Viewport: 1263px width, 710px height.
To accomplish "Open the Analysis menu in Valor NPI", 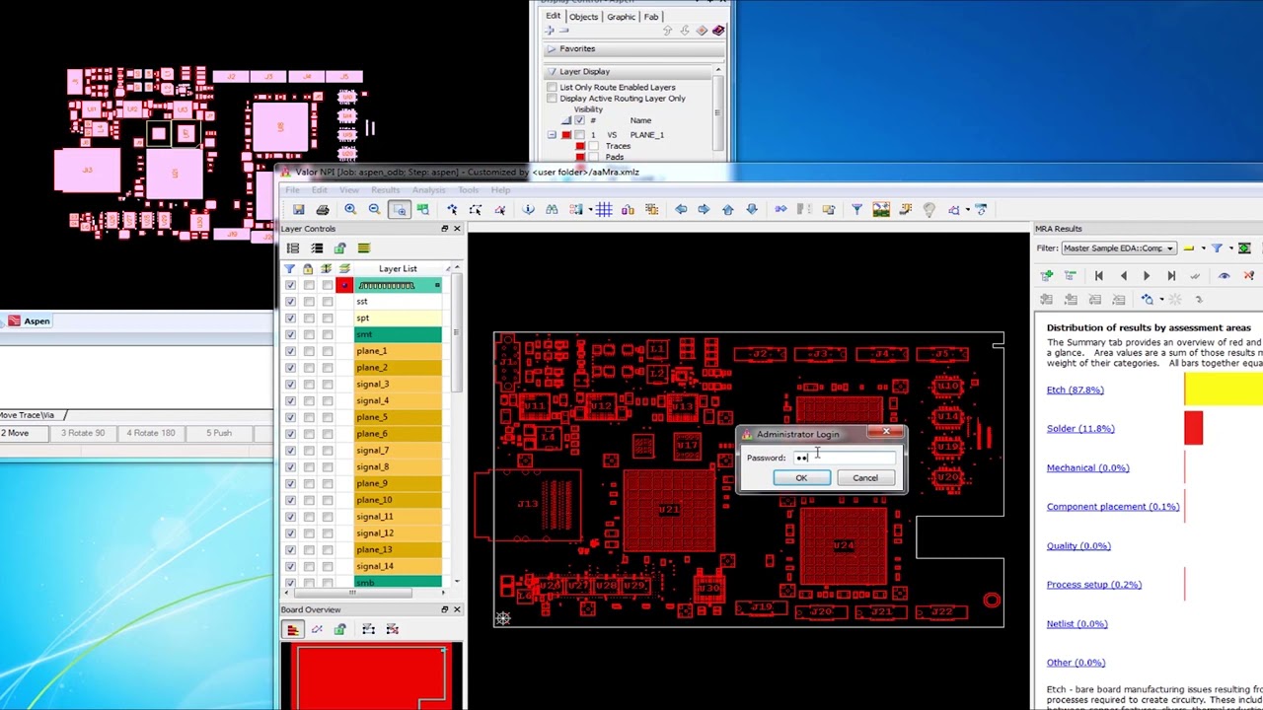I will pos(428,190).
